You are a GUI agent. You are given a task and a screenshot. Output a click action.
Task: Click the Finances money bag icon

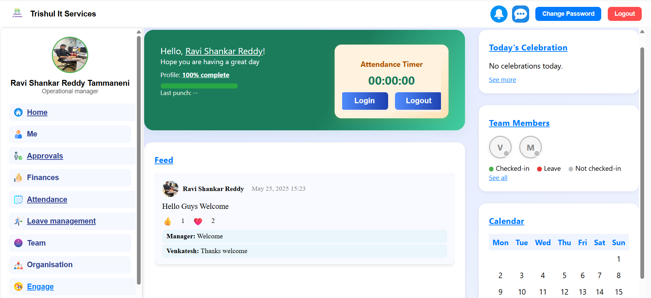(19, 178)
